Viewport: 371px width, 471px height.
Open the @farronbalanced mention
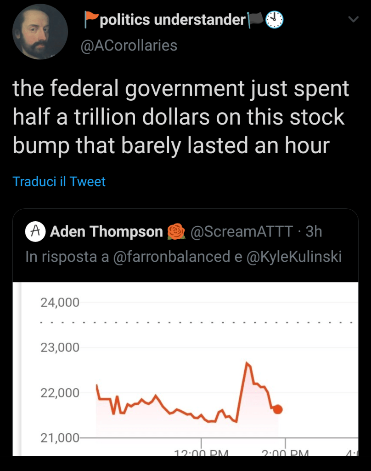click(x=169, y=257)
